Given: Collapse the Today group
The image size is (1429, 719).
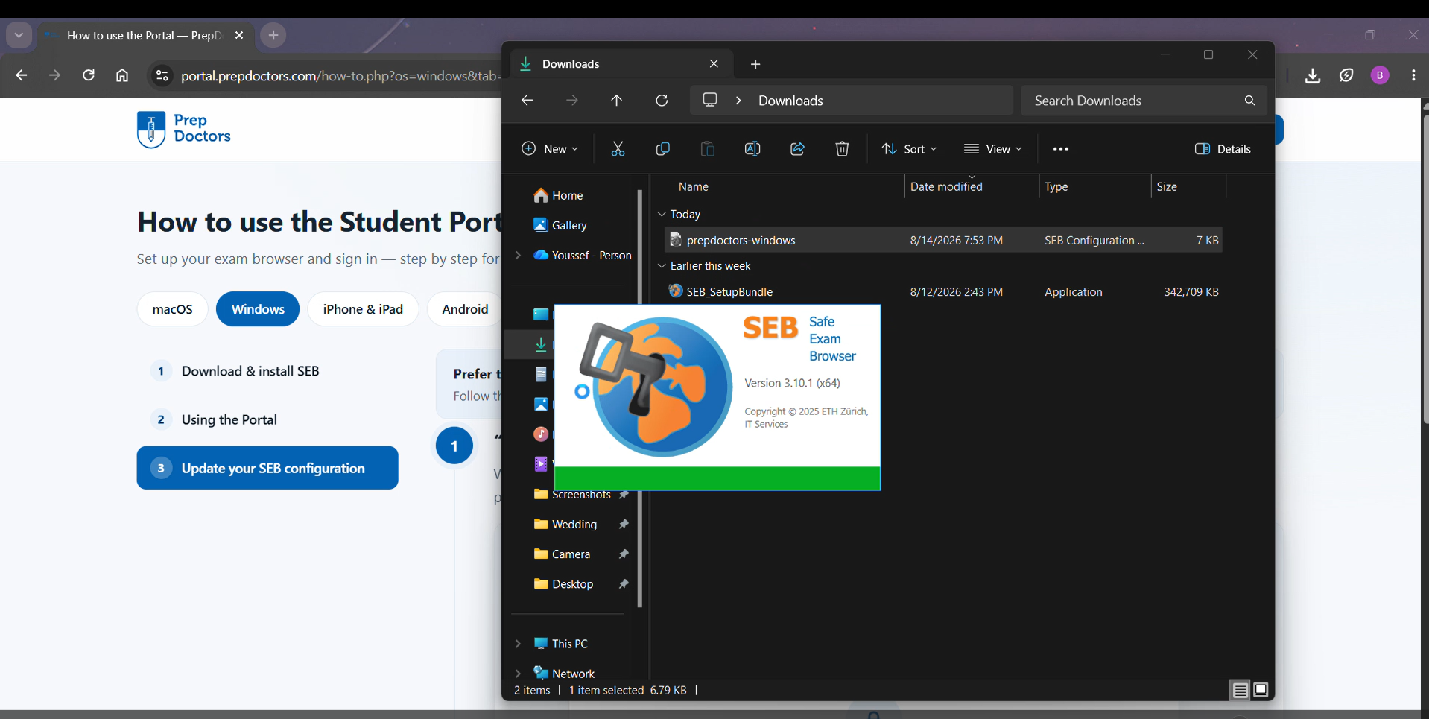Looking at the screenshot, I should tap(662, 214).
